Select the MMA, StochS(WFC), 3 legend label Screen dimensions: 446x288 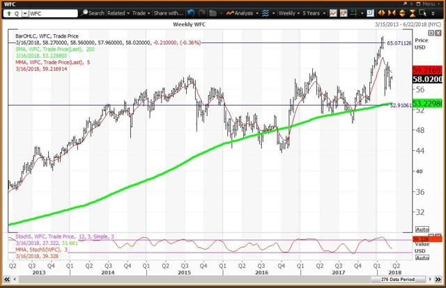click(x=42, y=250)
